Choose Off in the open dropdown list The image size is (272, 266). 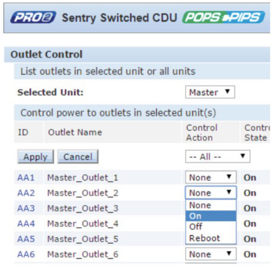(210, 227)
